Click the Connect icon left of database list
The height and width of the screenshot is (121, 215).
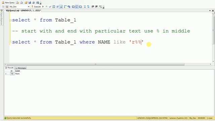(x=3, y=7)
